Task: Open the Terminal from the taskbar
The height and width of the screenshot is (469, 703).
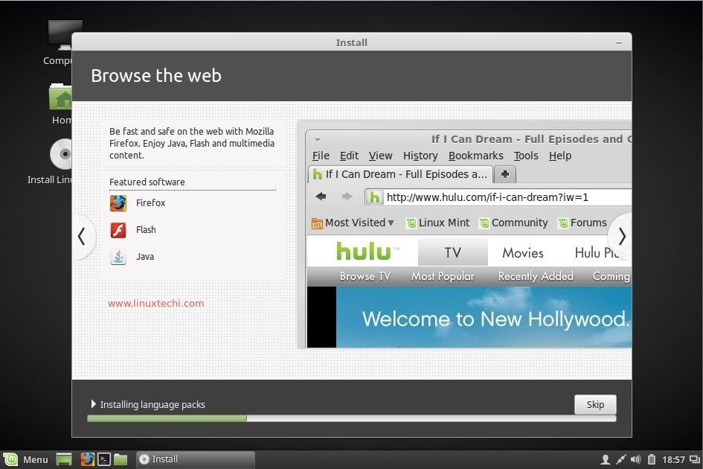Action: tap(104, 459)
